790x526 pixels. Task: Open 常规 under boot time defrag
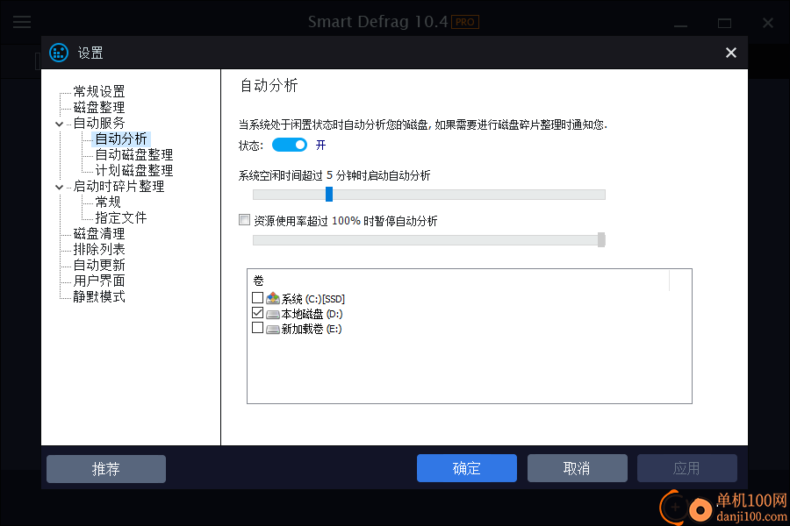tap(108, 202)
